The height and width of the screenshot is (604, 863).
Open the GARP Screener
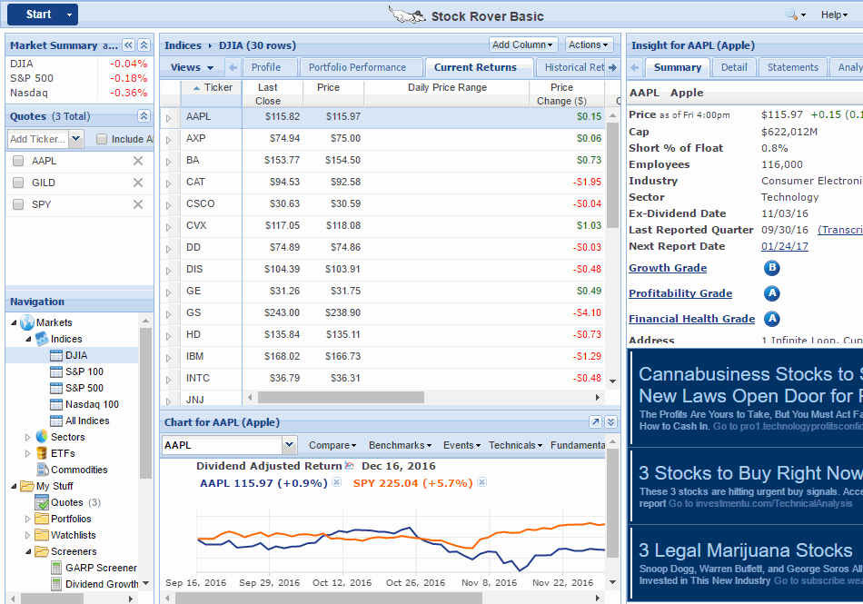[x=101, y=568]
